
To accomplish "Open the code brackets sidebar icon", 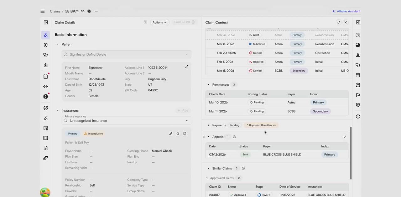I will tap(45, 87).
